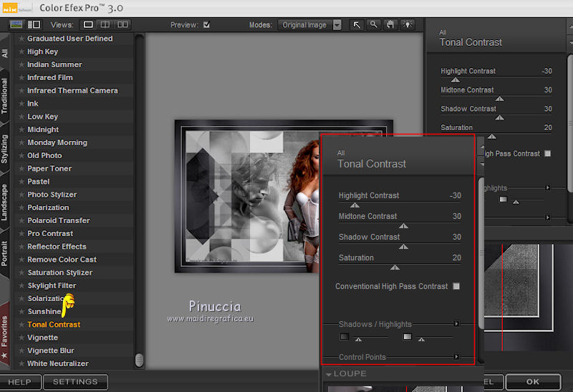Click the lightbulb background color icon

tap(408, 25)
